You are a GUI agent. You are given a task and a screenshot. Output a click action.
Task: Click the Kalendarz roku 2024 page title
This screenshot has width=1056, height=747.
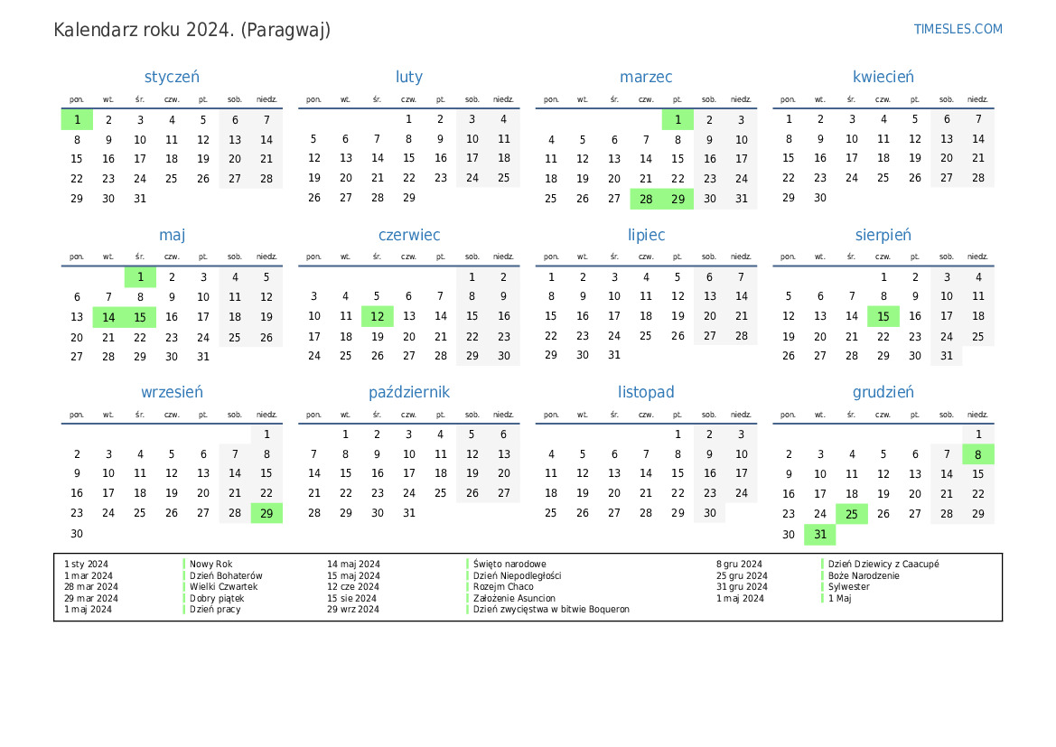[x=192, y=30]
